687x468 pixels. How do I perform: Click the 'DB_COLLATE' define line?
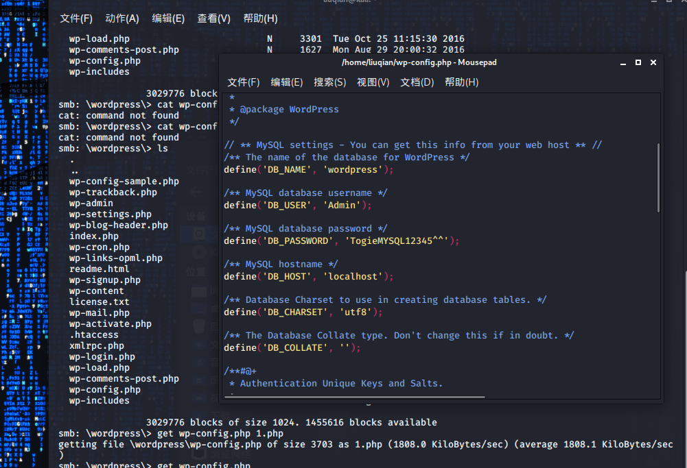click(292, 347)
